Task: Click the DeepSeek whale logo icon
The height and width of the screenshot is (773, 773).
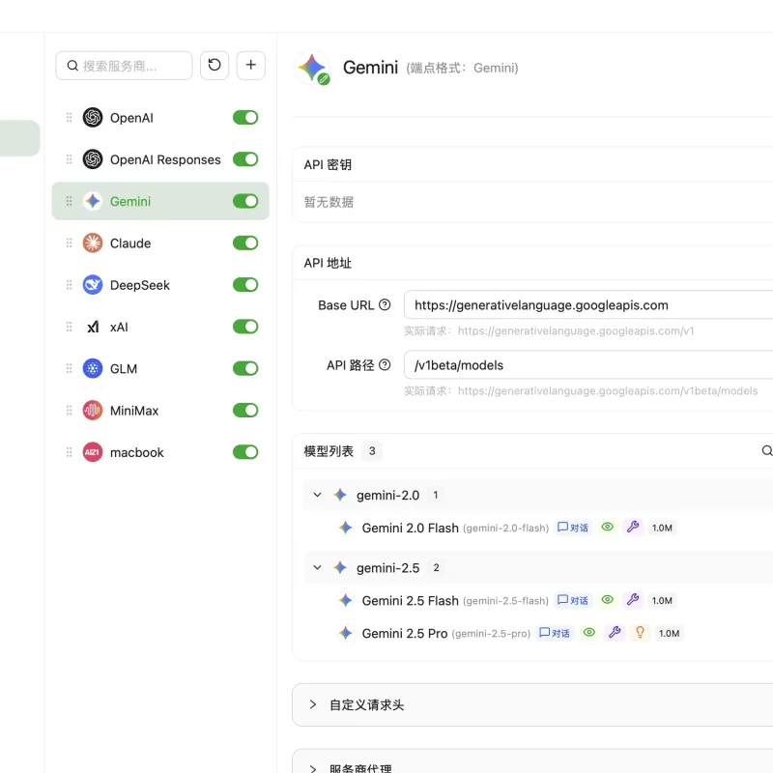Action: (92, 285)
